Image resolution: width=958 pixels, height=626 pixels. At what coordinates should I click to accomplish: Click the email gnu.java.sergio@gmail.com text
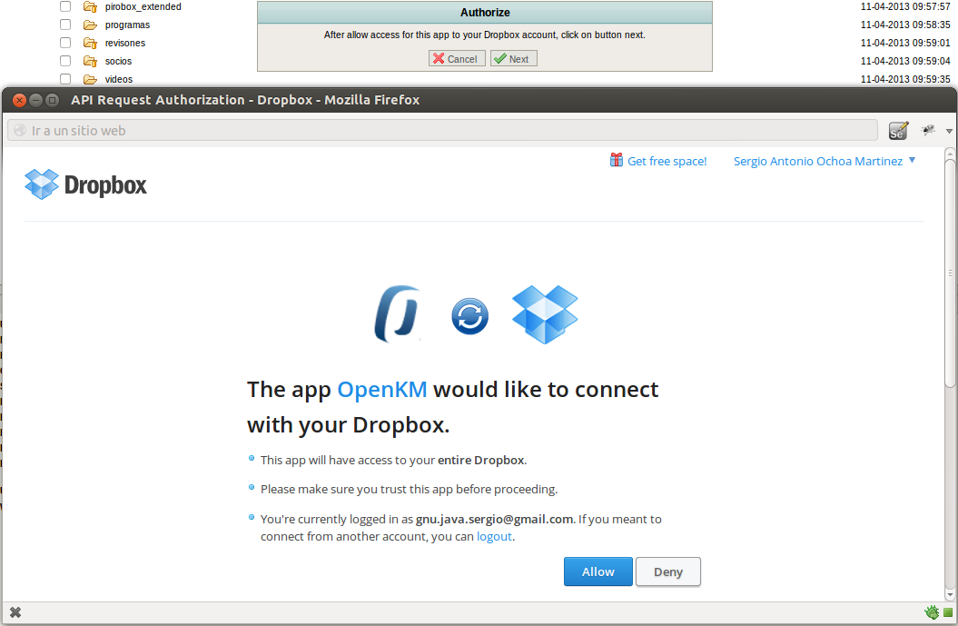click(x=494, y=519)
